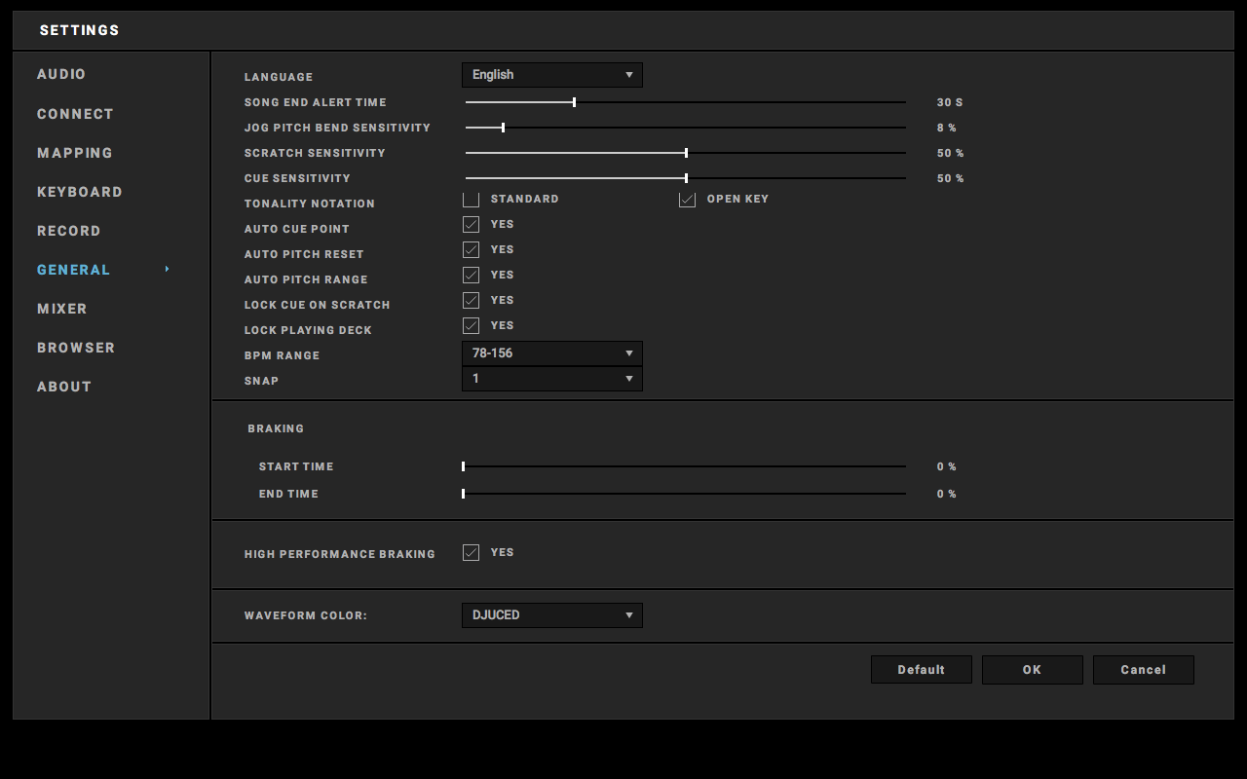The width and height of the screenshot is (1247, 779).
Task: Toggle the Lock Cue On Scratch checkbox
Action: [x=472, y=300]
